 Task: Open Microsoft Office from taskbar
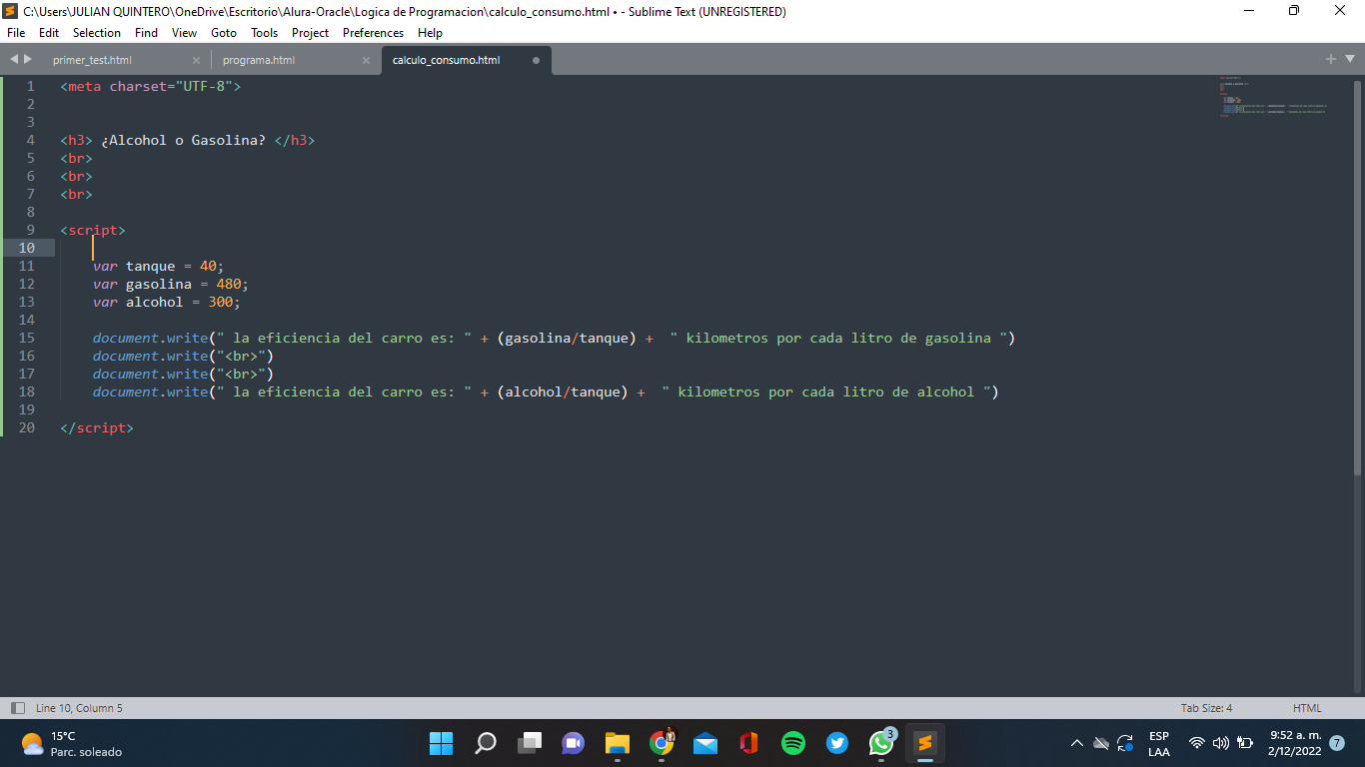click(x=749, y=743)
